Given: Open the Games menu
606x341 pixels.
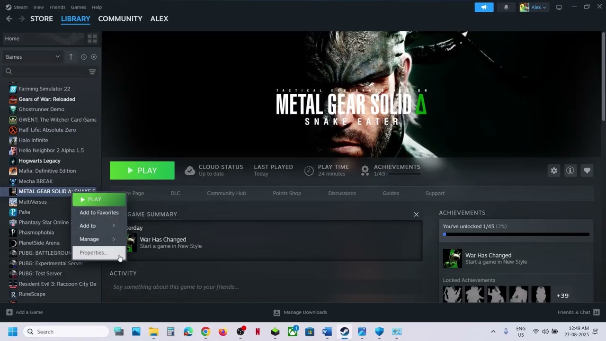Looking at the screenshot, I should point(78,7).
